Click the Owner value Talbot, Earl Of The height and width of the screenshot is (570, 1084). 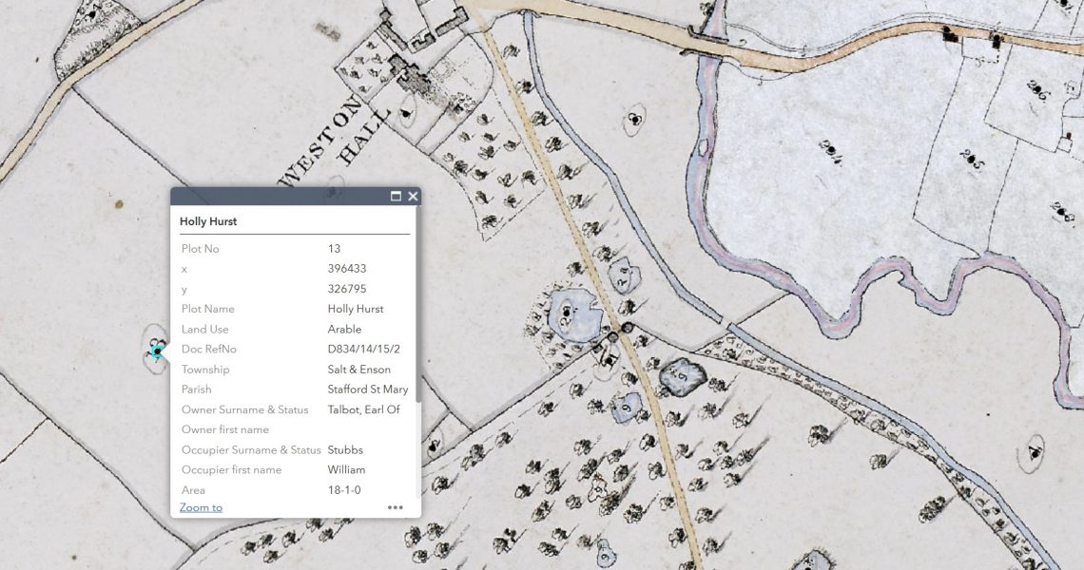pos(363,409)
